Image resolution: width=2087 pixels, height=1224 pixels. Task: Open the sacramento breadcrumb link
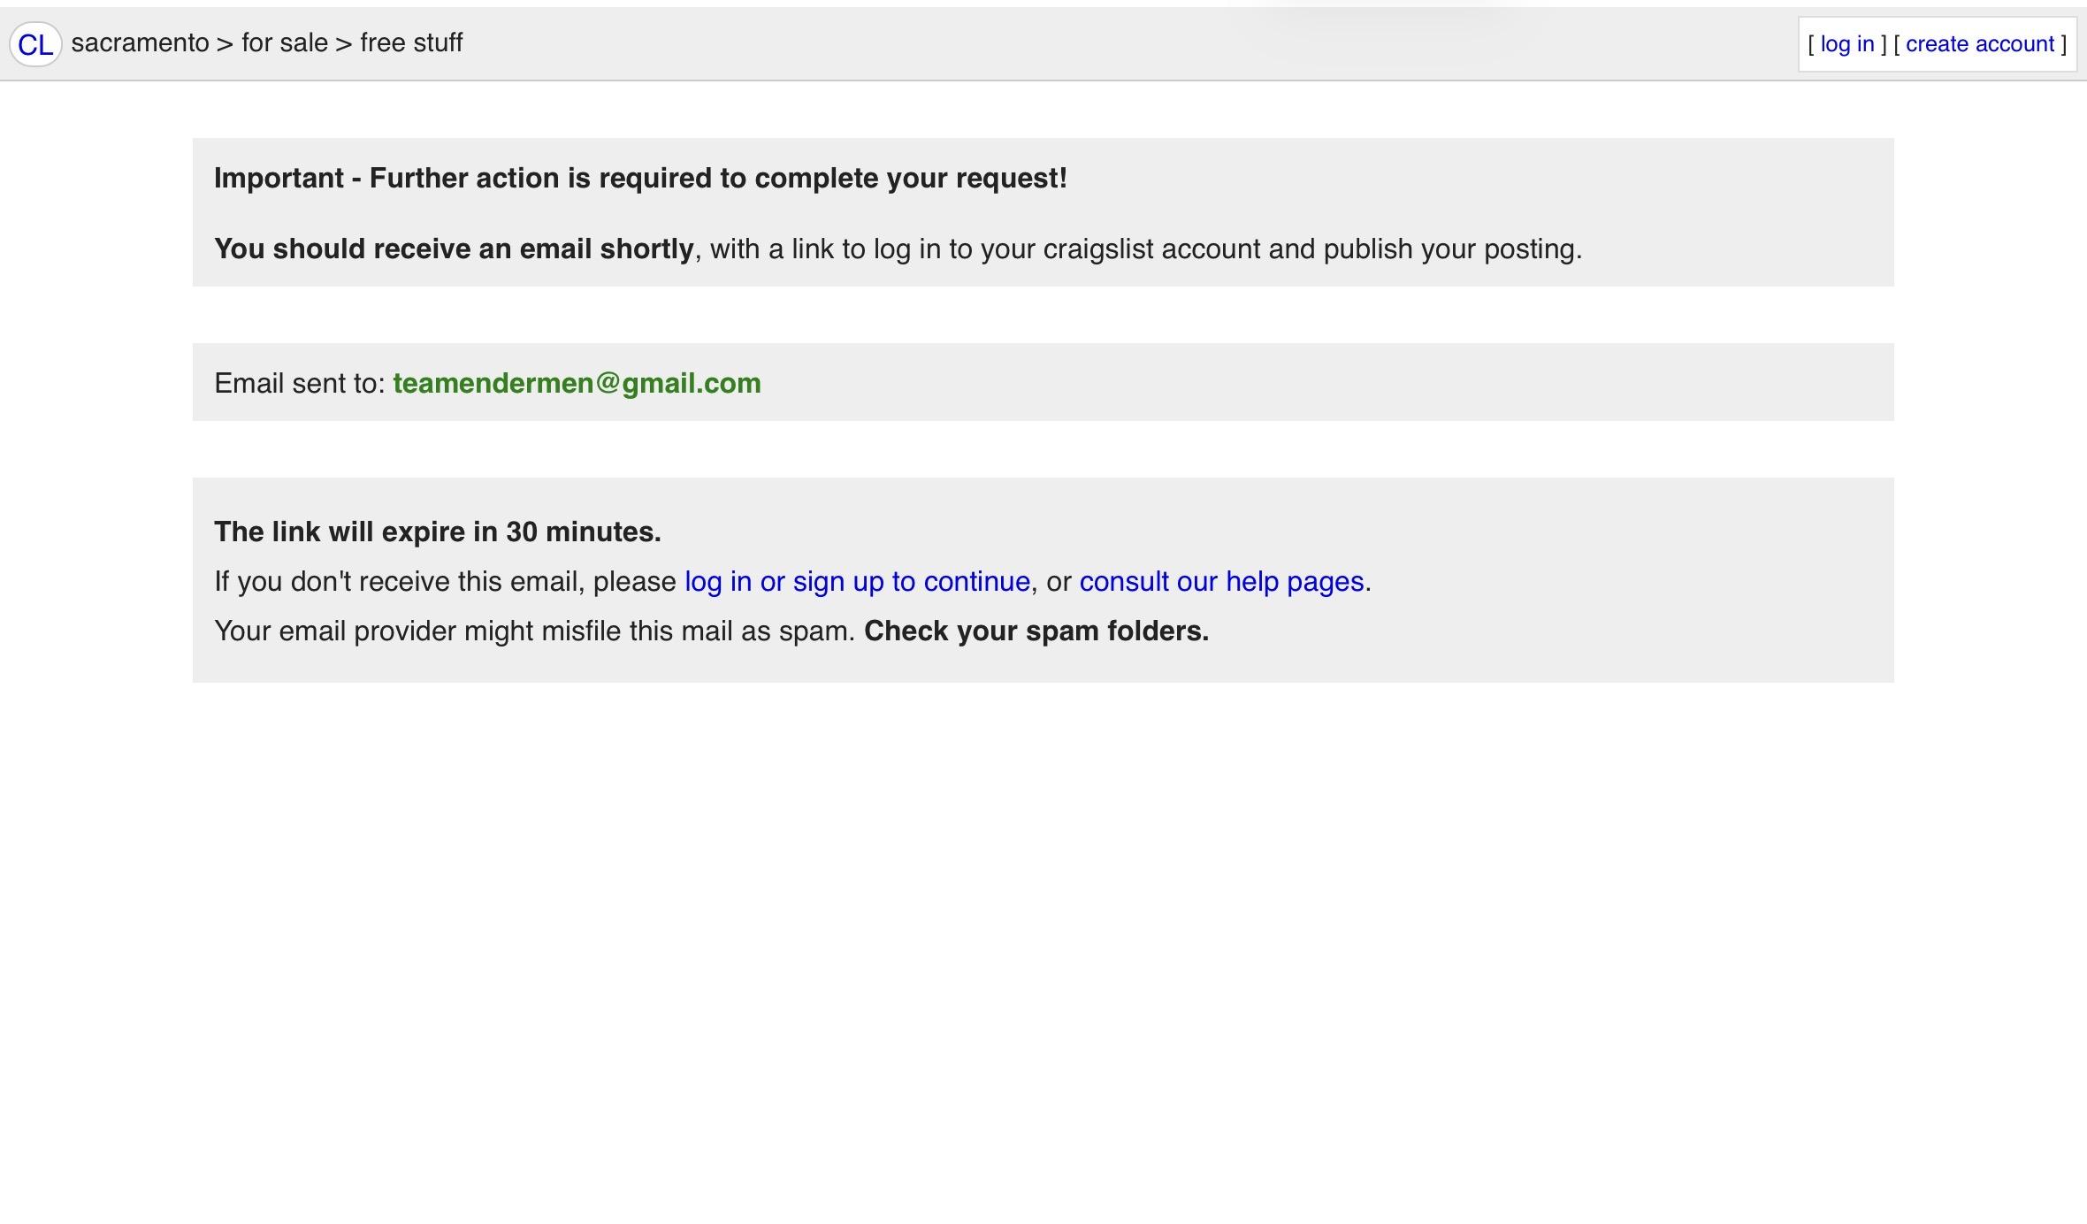pos(140,42)
